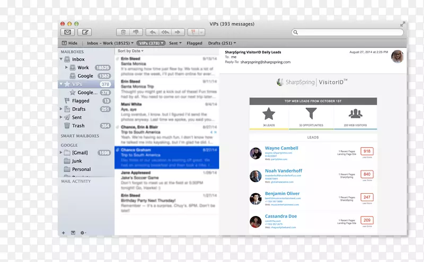Viewport: 424px width, 262px height.
Task: Select the Flagged favorites bar item
Action: [194, 43]
